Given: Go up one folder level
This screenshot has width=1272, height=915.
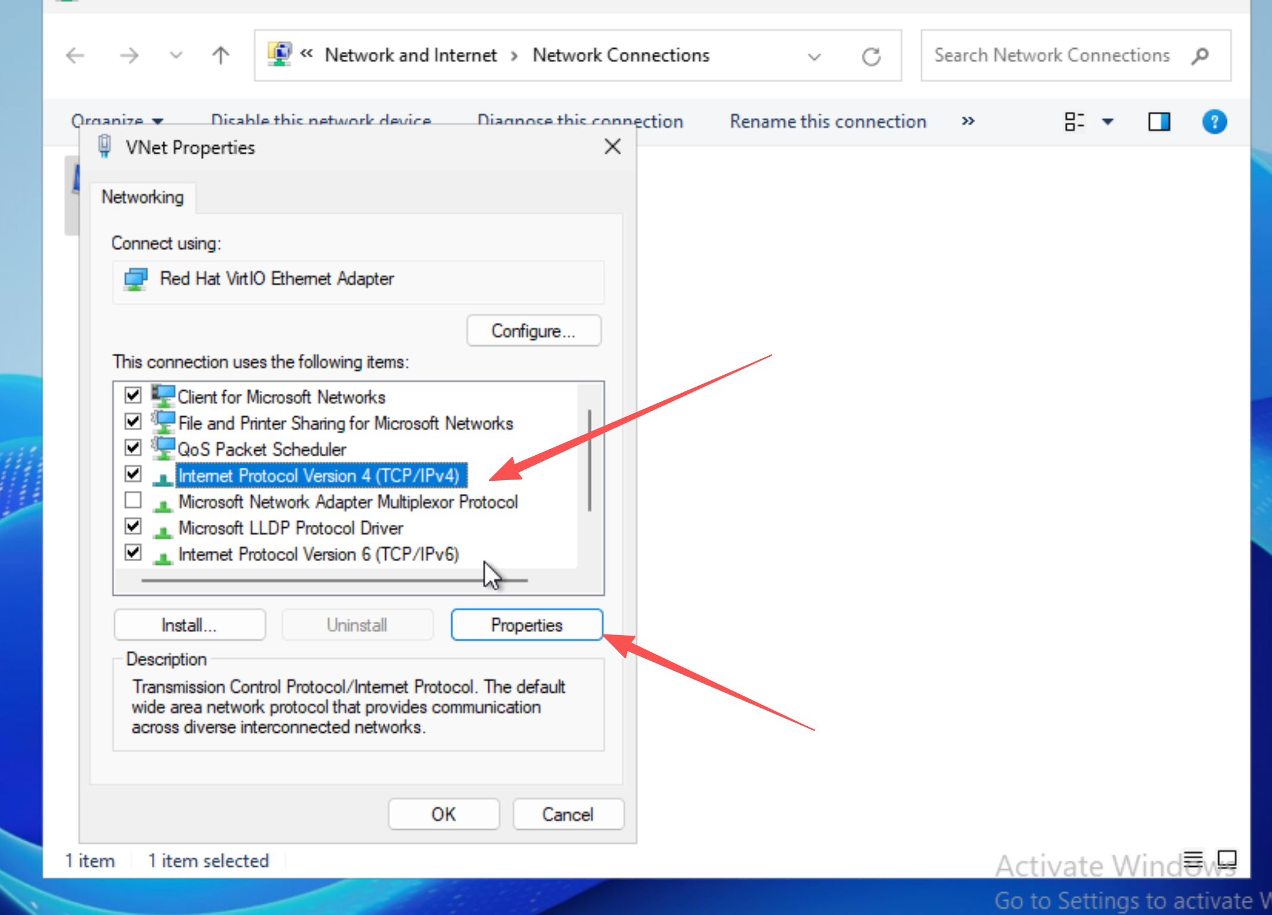Looking at the screenshot, I should click(221, 56).
